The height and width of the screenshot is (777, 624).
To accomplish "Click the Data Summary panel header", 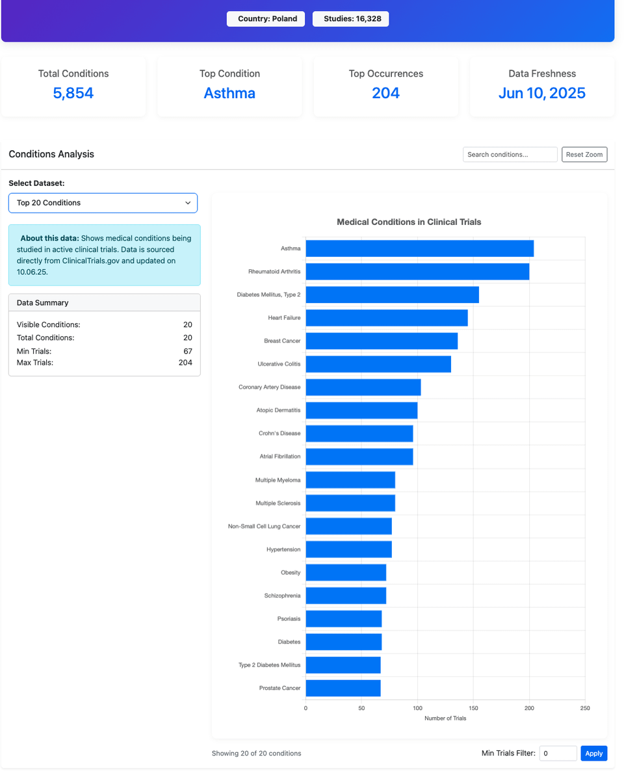I will [x=104, y=302].
